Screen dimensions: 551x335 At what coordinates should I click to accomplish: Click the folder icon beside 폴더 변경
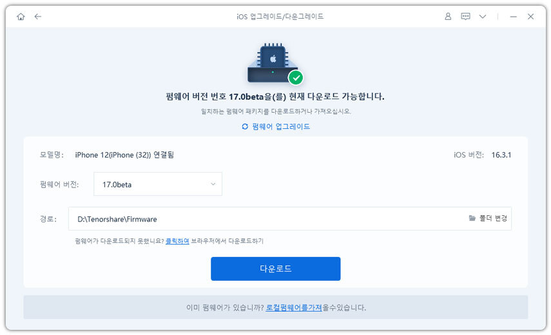[x=472, y=218]
